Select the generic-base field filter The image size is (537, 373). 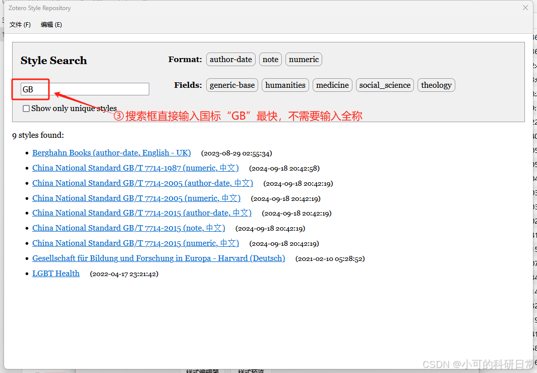pos(232,85)
